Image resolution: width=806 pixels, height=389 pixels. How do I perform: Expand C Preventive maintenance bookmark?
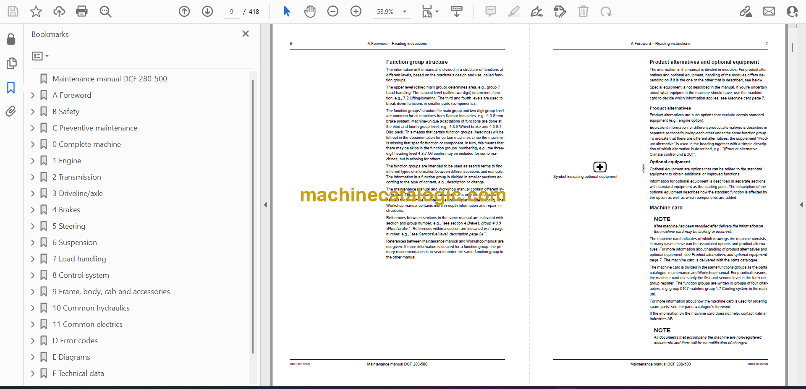[x=33, y=128]
